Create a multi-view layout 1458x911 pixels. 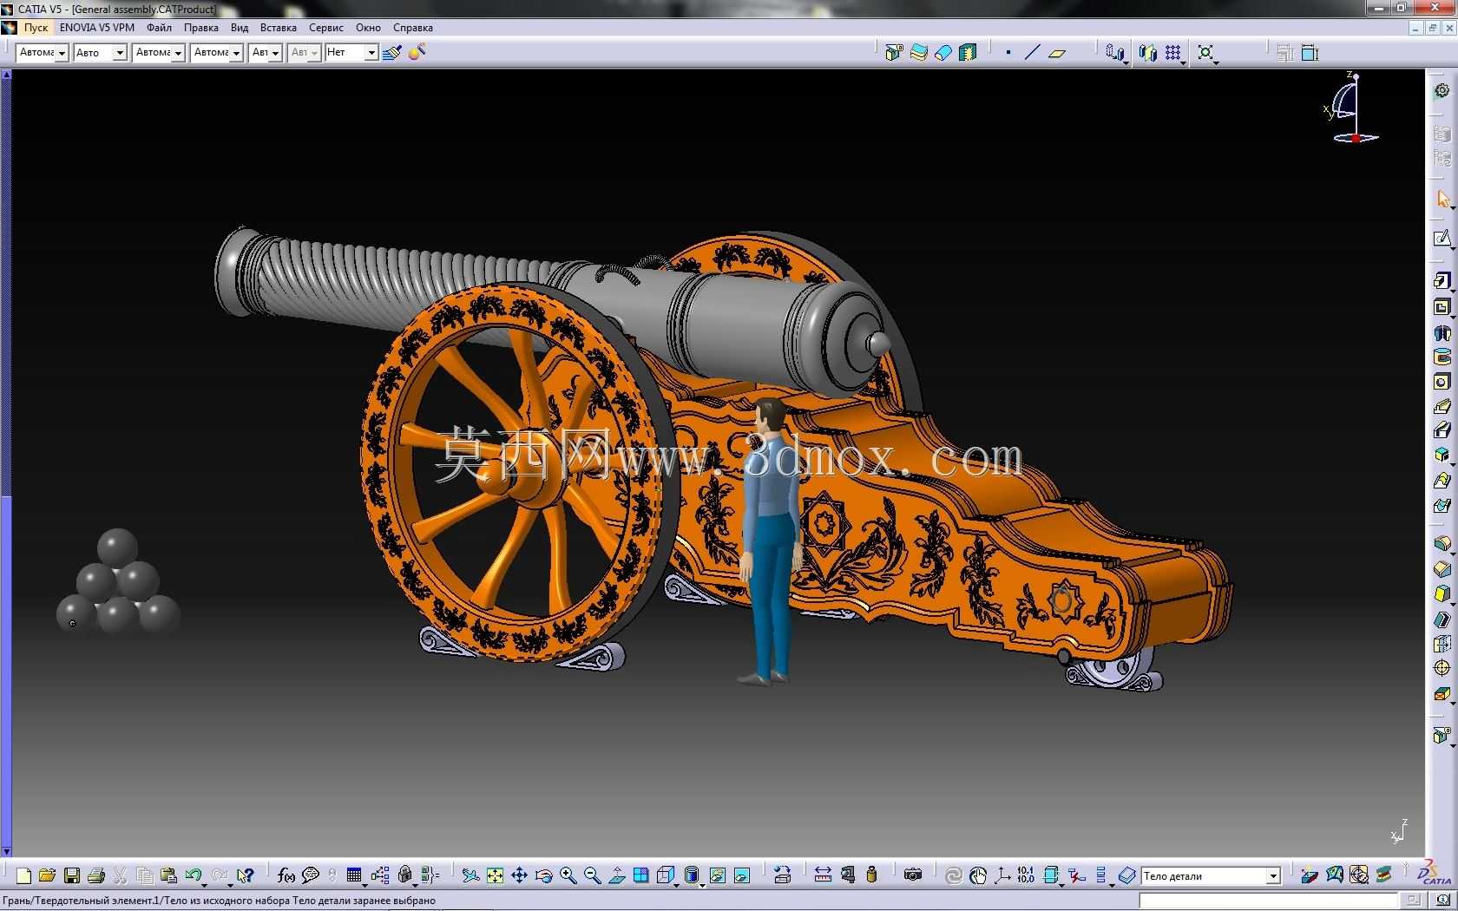point(641,875)
